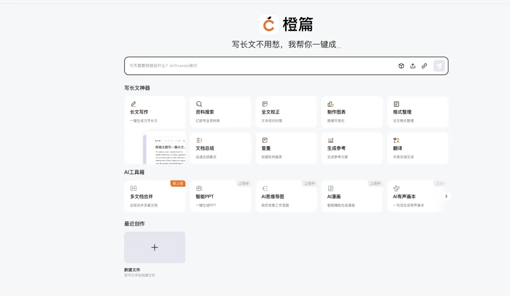Launch the 智能PPT generator
This screenshot has width=510, height=296.
(221, 196)
